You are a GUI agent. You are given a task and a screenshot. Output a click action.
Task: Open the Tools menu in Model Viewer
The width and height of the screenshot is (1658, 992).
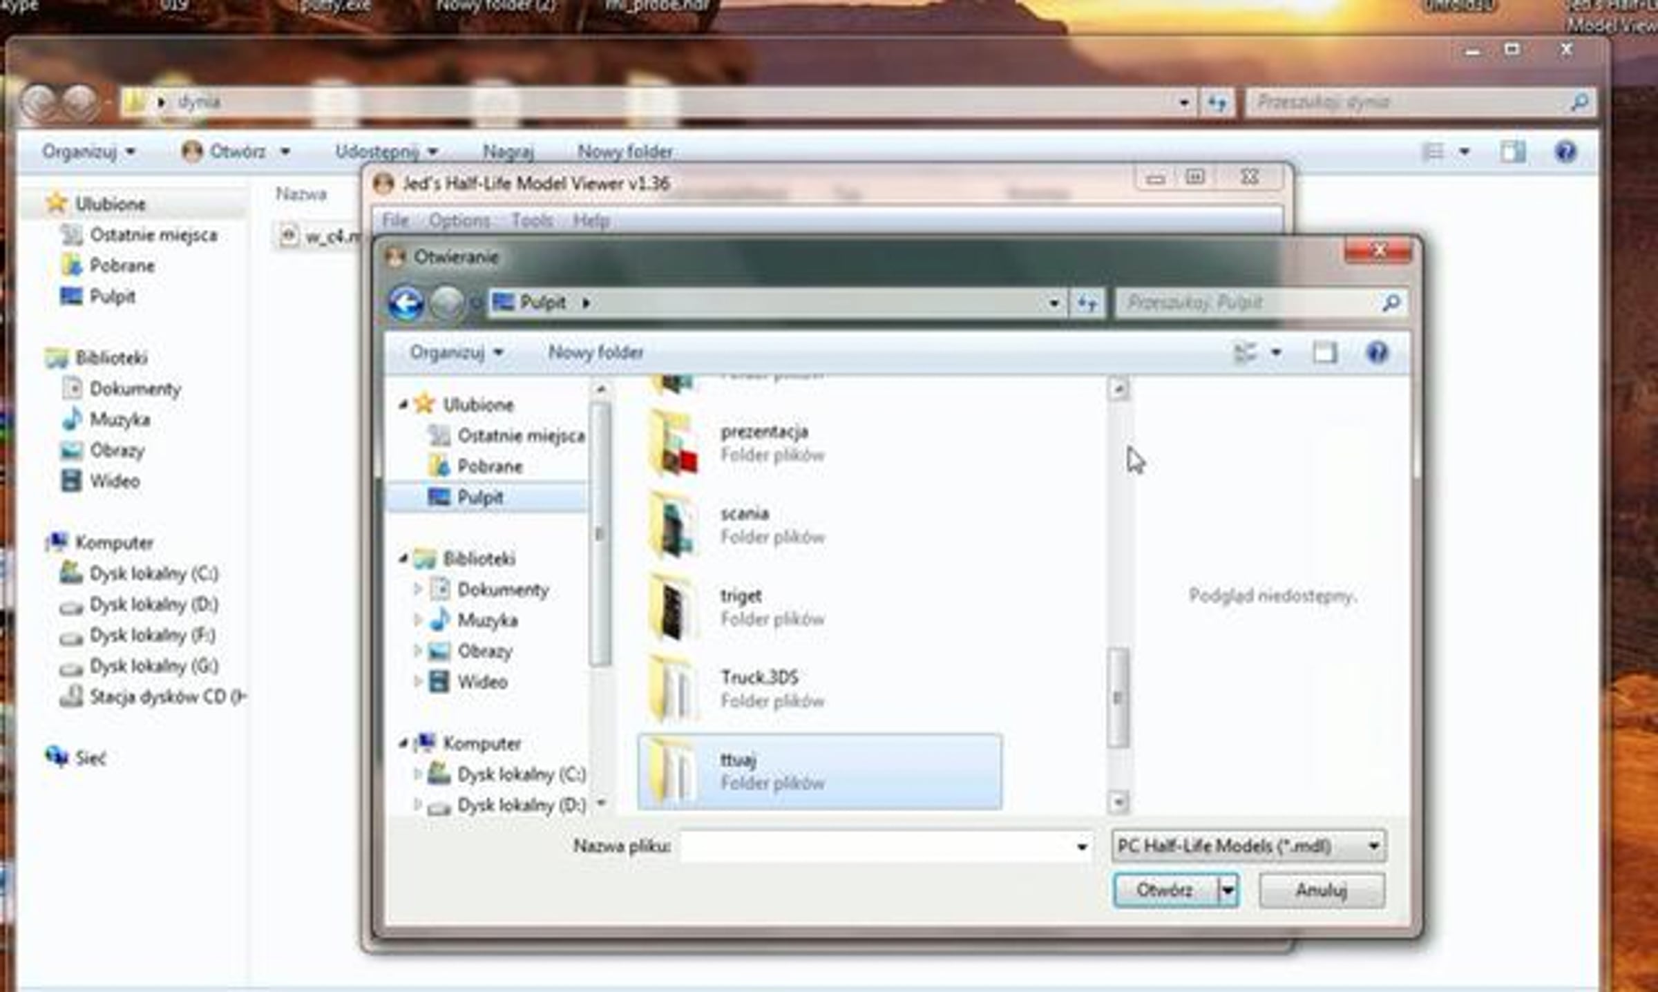532,220
